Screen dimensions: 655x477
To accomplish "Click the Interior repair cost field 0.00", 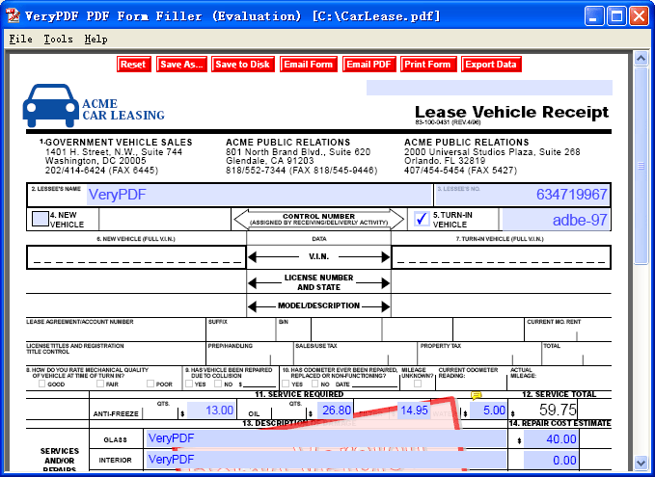I will [551, 460].
